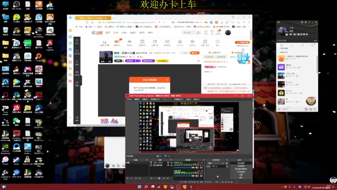Image resolution: width=337 pixels, height=190 pixels.
Task: Switch to 首页 tab on Douyu site
Action: pos(108,33)
